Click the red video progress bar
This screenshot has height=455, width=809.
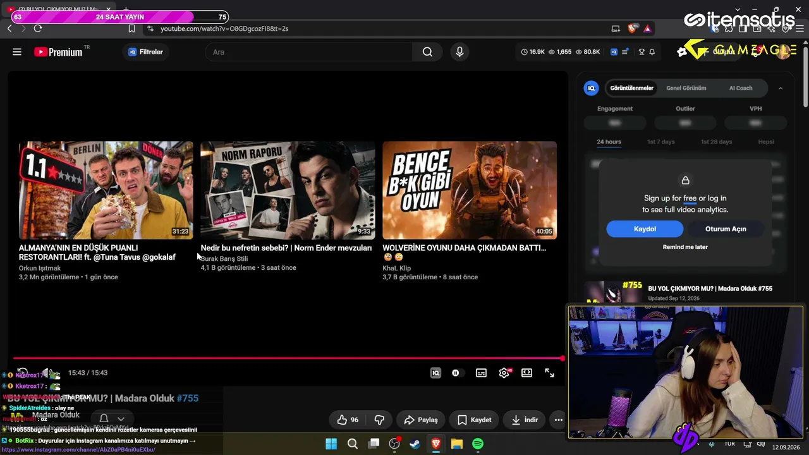tap(288, 358)
